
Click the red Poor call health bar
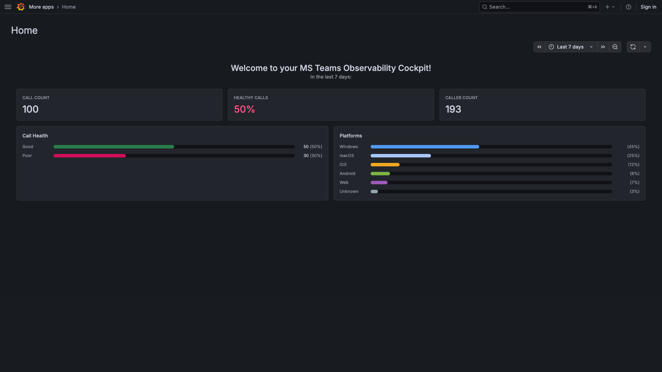click(90, 156)
